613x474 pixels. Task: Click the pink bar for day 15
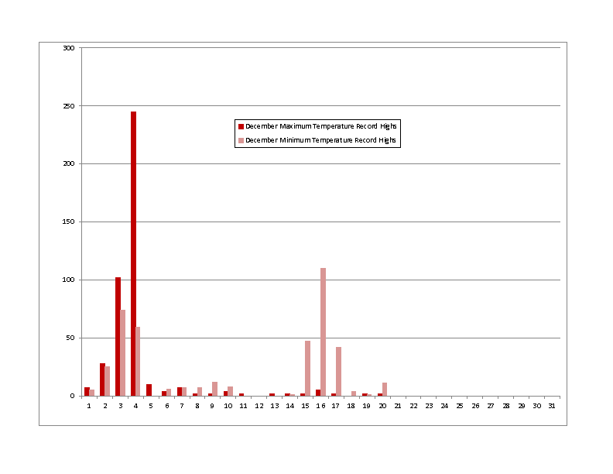(x=308, y=369)
